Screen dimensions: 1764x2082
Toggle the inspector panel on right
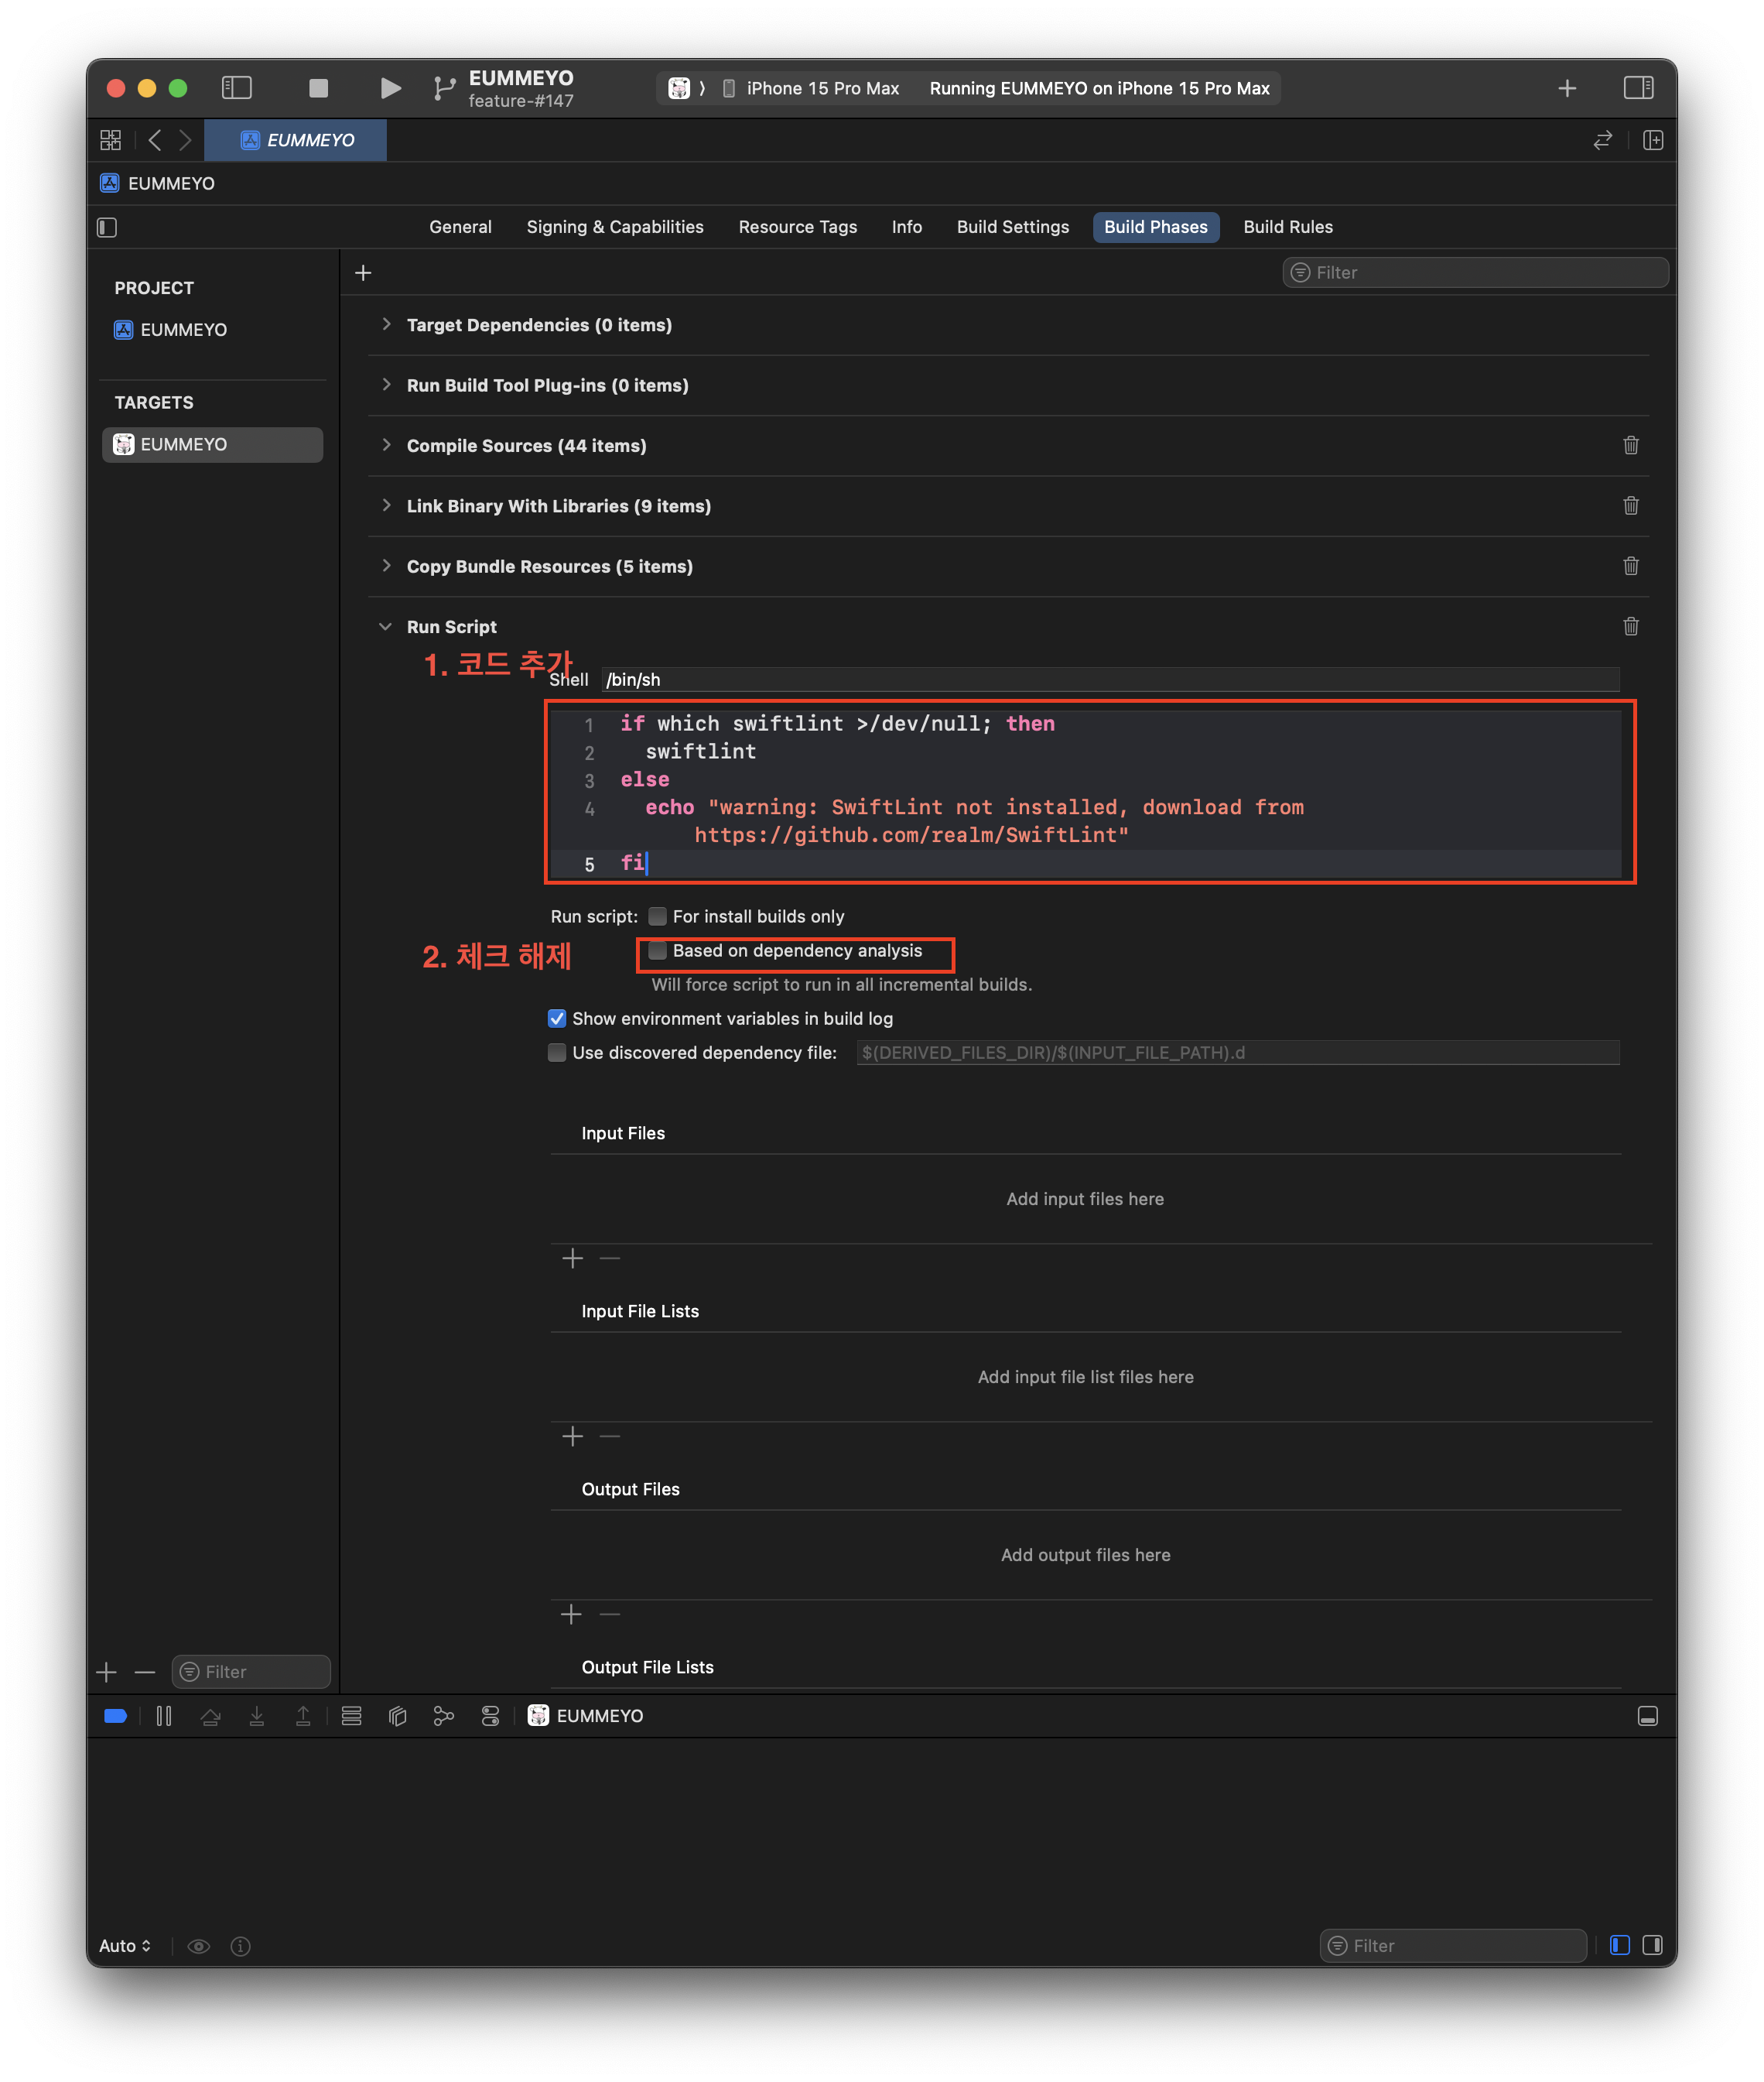click(x=1638, y=88)
